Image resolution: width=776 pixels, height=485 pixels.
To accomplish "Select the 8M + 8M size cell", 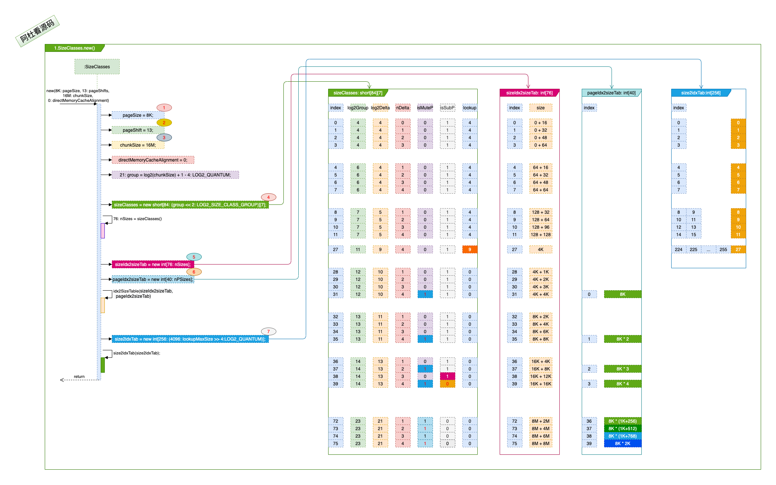I will click(541, 444).
